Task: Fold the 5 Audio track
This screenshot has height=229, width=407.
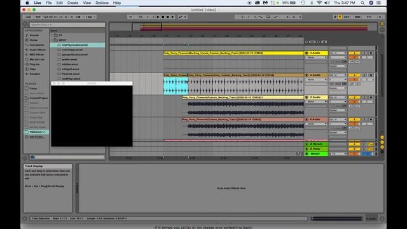Action: click(x=307, y=97)
